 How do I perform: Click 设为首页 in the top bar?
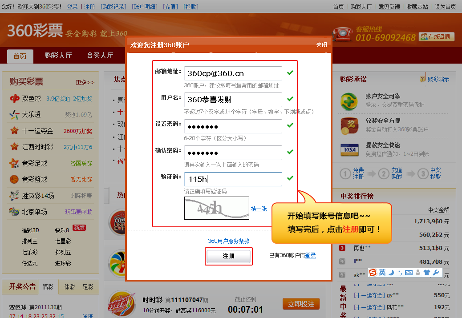click(x=446, y=7)
